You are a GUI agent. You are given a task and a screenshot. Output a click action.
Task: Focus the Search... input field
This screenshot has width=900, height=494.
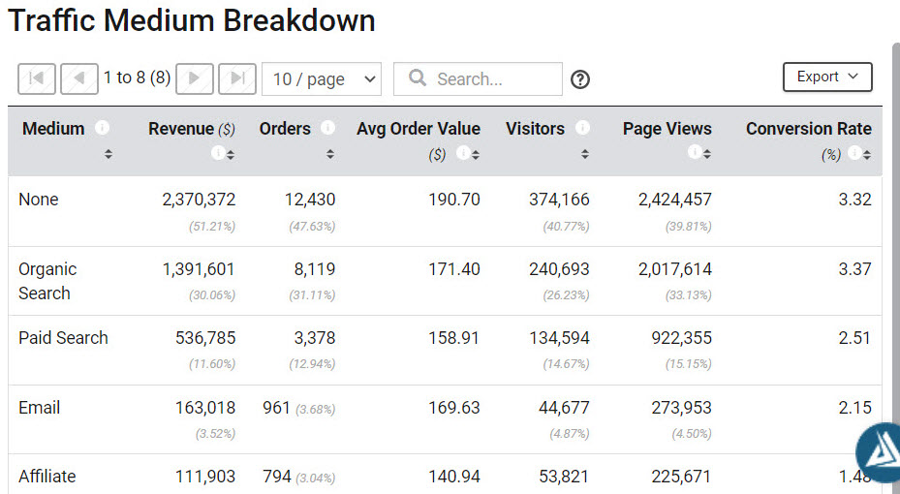tap(478, 79)
